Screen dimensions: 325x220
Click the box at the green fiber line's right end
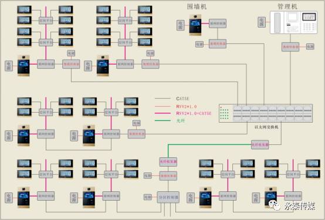260,145
